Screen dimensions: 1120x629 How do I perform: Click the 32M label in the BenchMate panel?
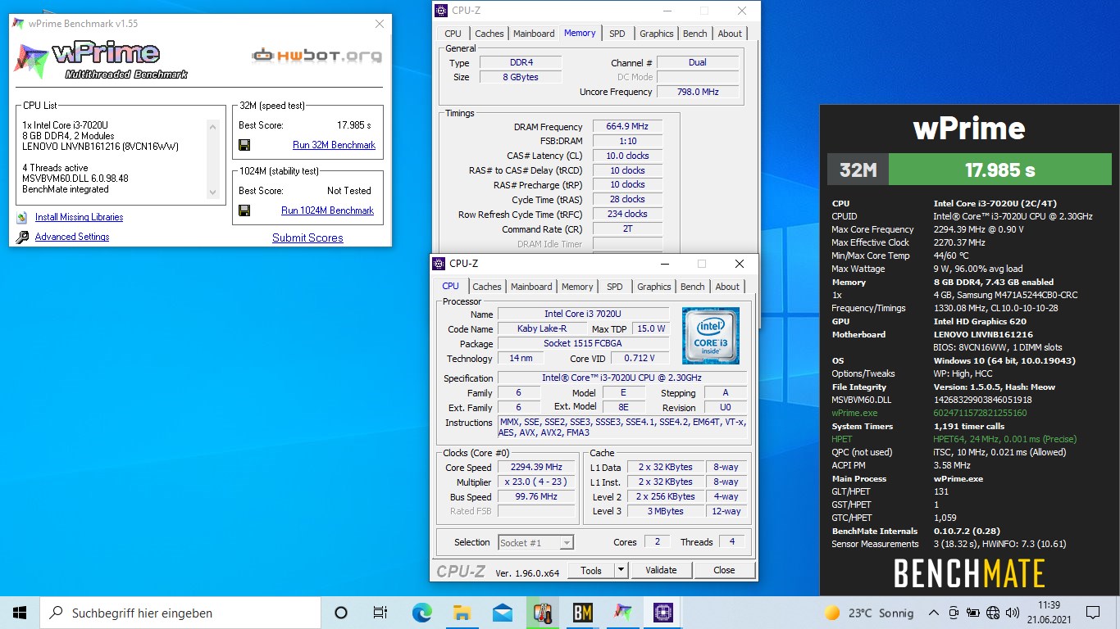click(x=858, y=170)
